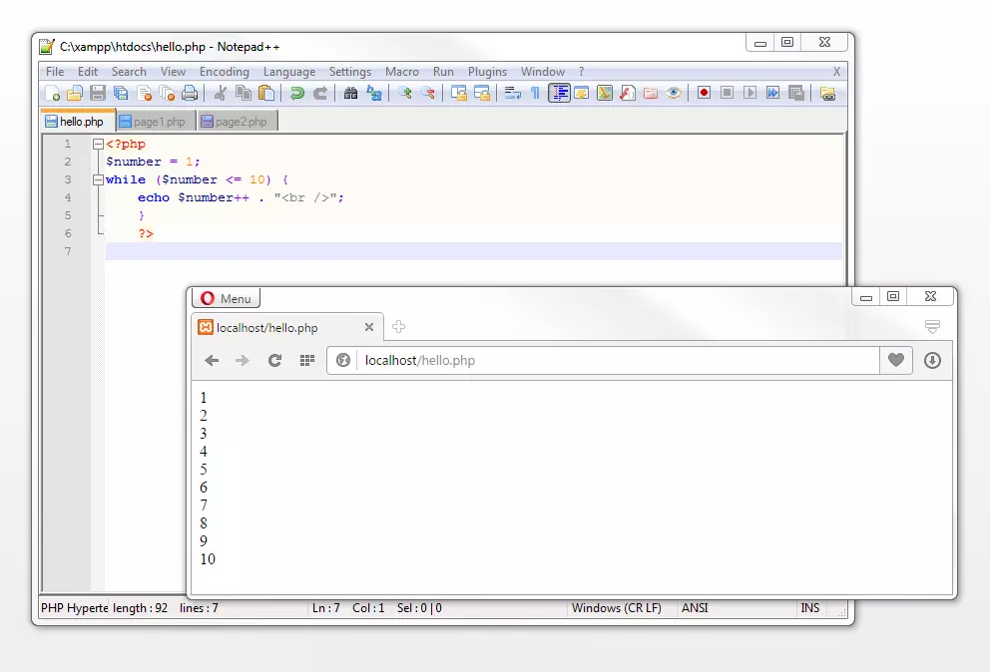Open the Language menu
Image resolution: width=990 pixels, height=672 pixels.
point(289,71)
